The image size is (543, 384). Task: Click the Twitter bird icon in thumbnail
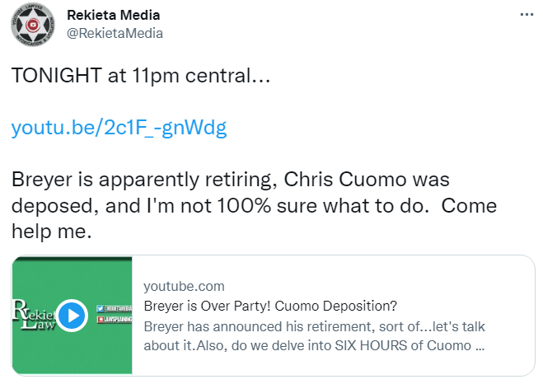tap(101, 308)
